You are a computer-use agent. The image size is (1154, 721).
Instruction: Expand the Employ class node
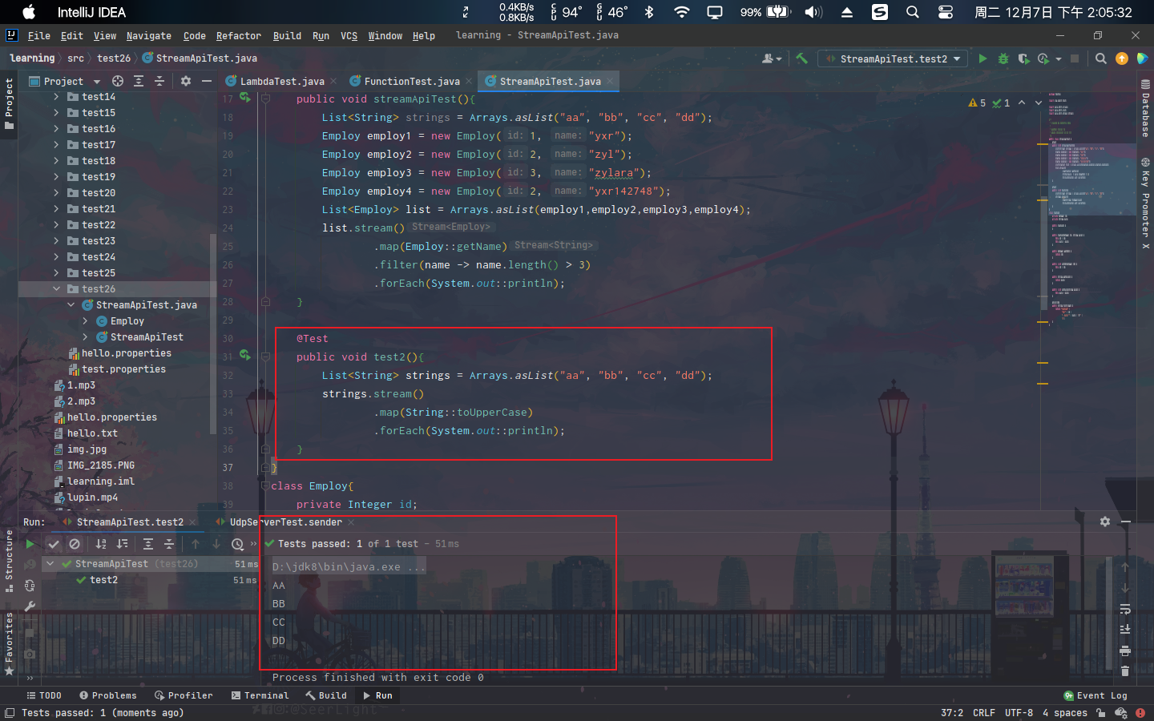85,321
